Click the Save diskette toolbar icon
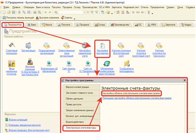 click(x=13, y=12)
